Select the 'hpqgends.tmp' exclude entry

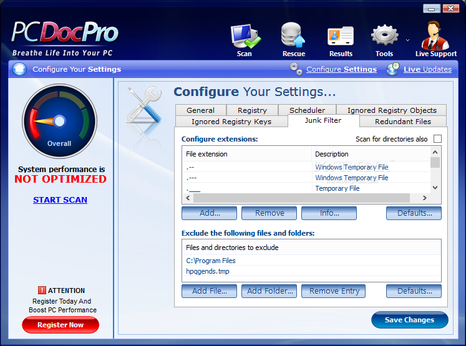point(311,271)
